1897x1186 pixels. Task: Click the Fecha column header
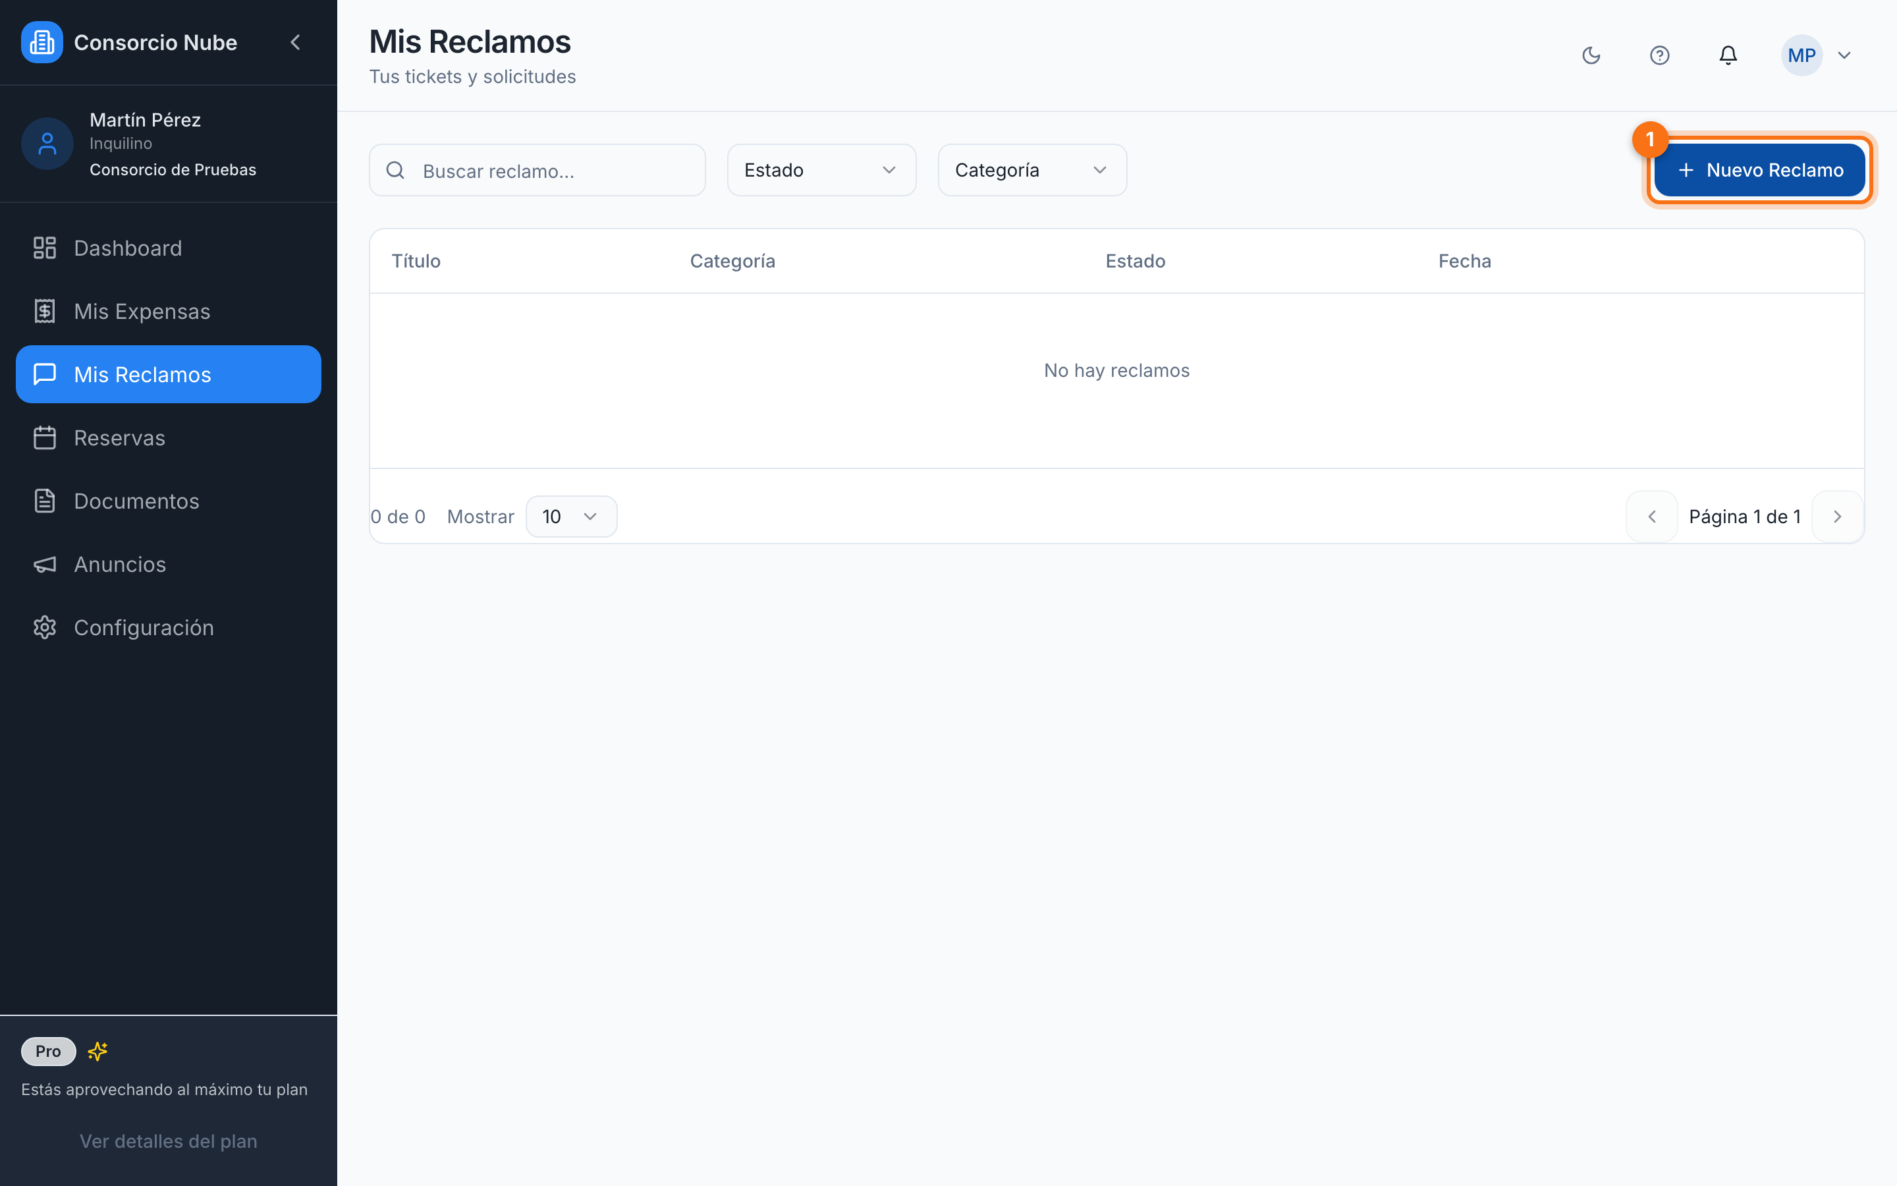[x=1464, y=261]
